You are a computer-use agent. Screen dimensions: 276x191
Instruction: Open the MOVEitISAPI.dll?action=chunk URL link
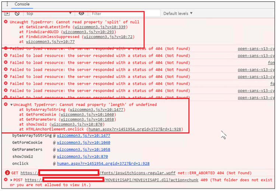(x=152, y=180)
